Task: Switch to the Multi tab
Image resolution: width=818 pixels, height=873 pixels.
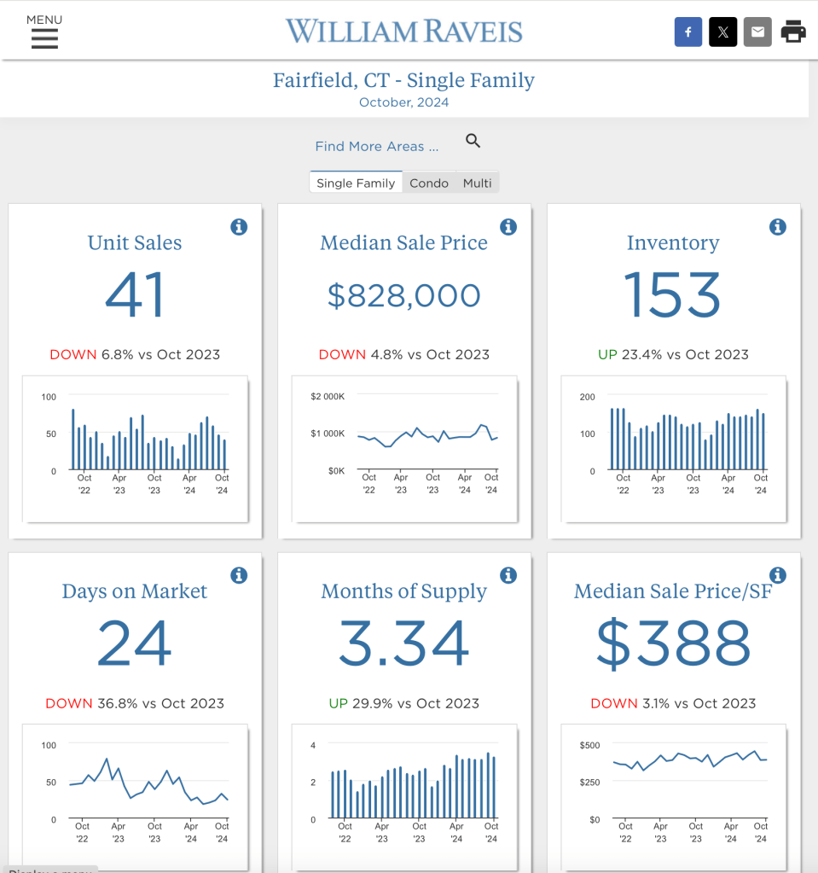Action: [477, 183]
